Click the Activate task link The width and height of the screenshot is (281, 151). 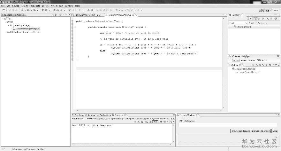point(262,23)
